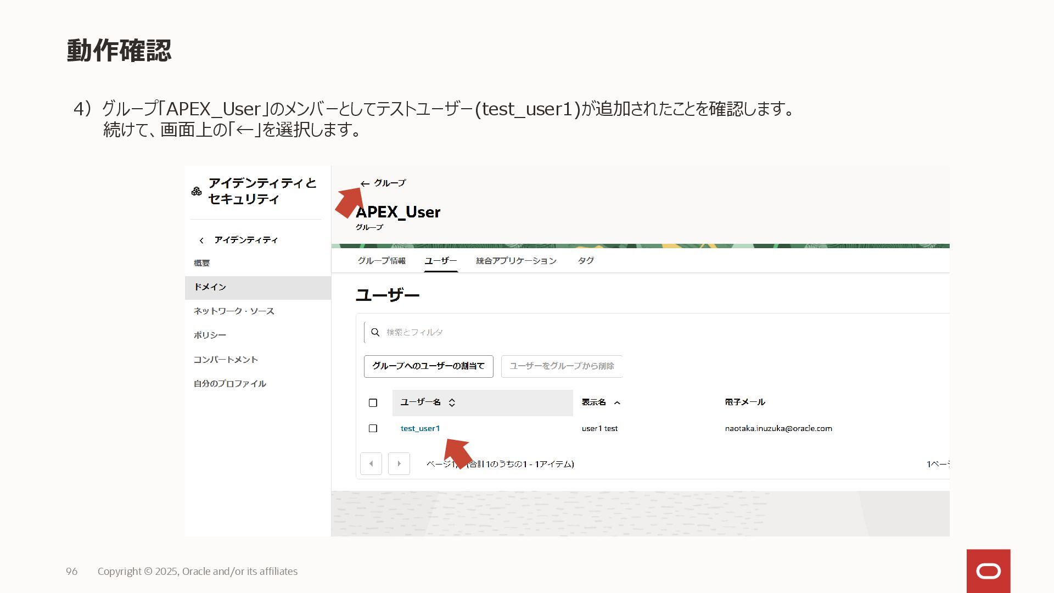Open ネットワーク・ソース in sidebar
Screen dimensions: 1054x593
(234, 311)
